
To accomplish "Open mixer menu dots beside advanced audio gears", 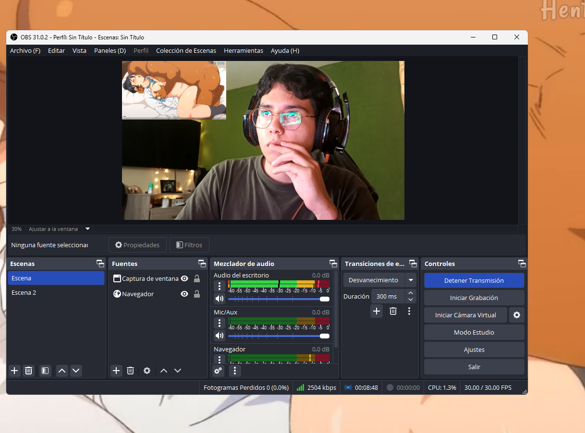I will (x=234, y=371).
